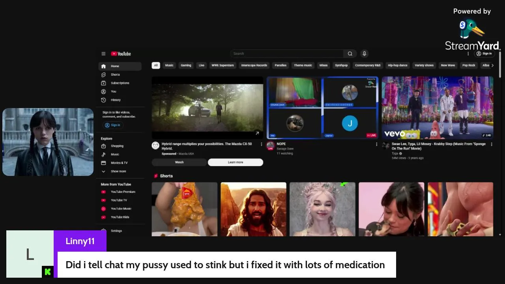Screen dimensions: 505x284
Task: Open the fried chicken Short
Action: (185, 209)
